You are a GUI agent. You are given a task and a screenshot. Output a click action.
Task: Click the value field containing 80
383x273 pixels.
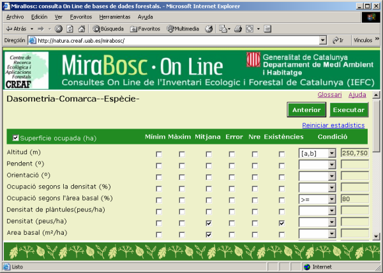pos(355,199)
